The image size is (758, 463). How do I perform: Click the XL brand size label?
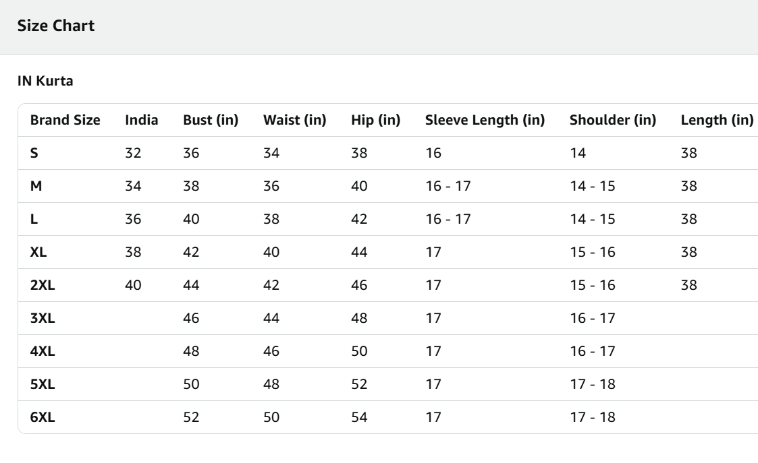pos(38,252)
